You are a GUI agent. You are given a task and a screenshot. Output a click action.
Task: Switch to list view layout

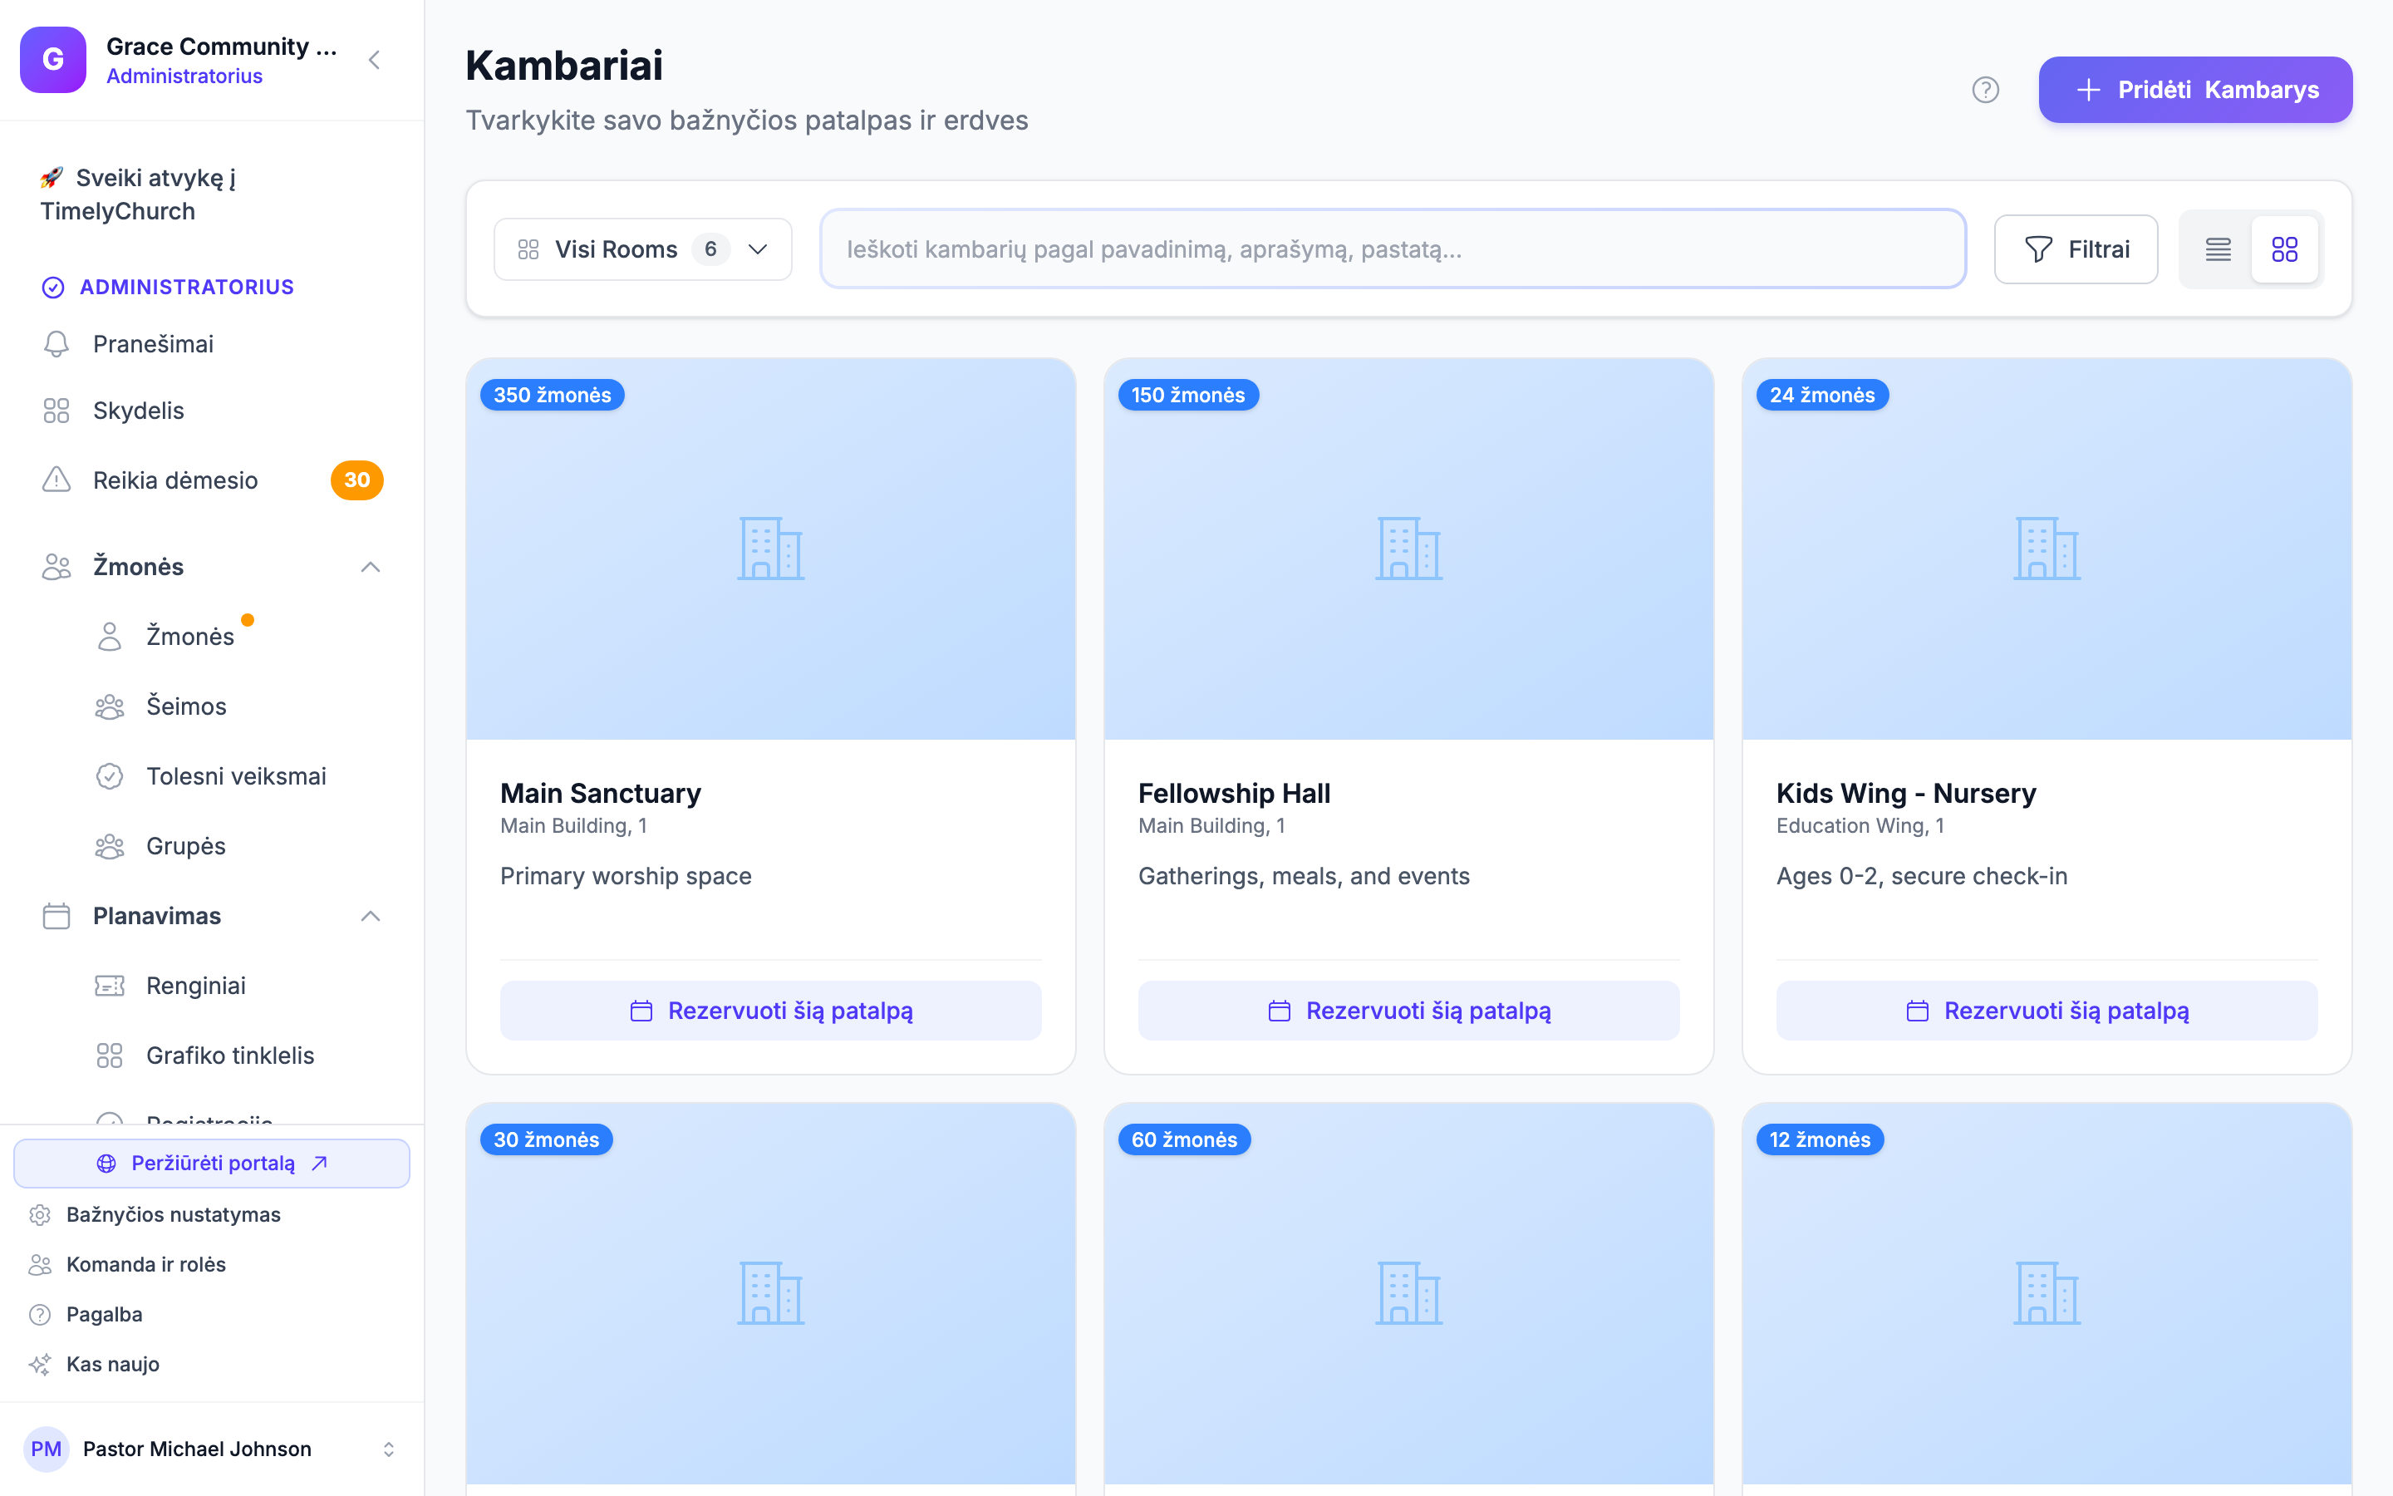coord(2218,249)
